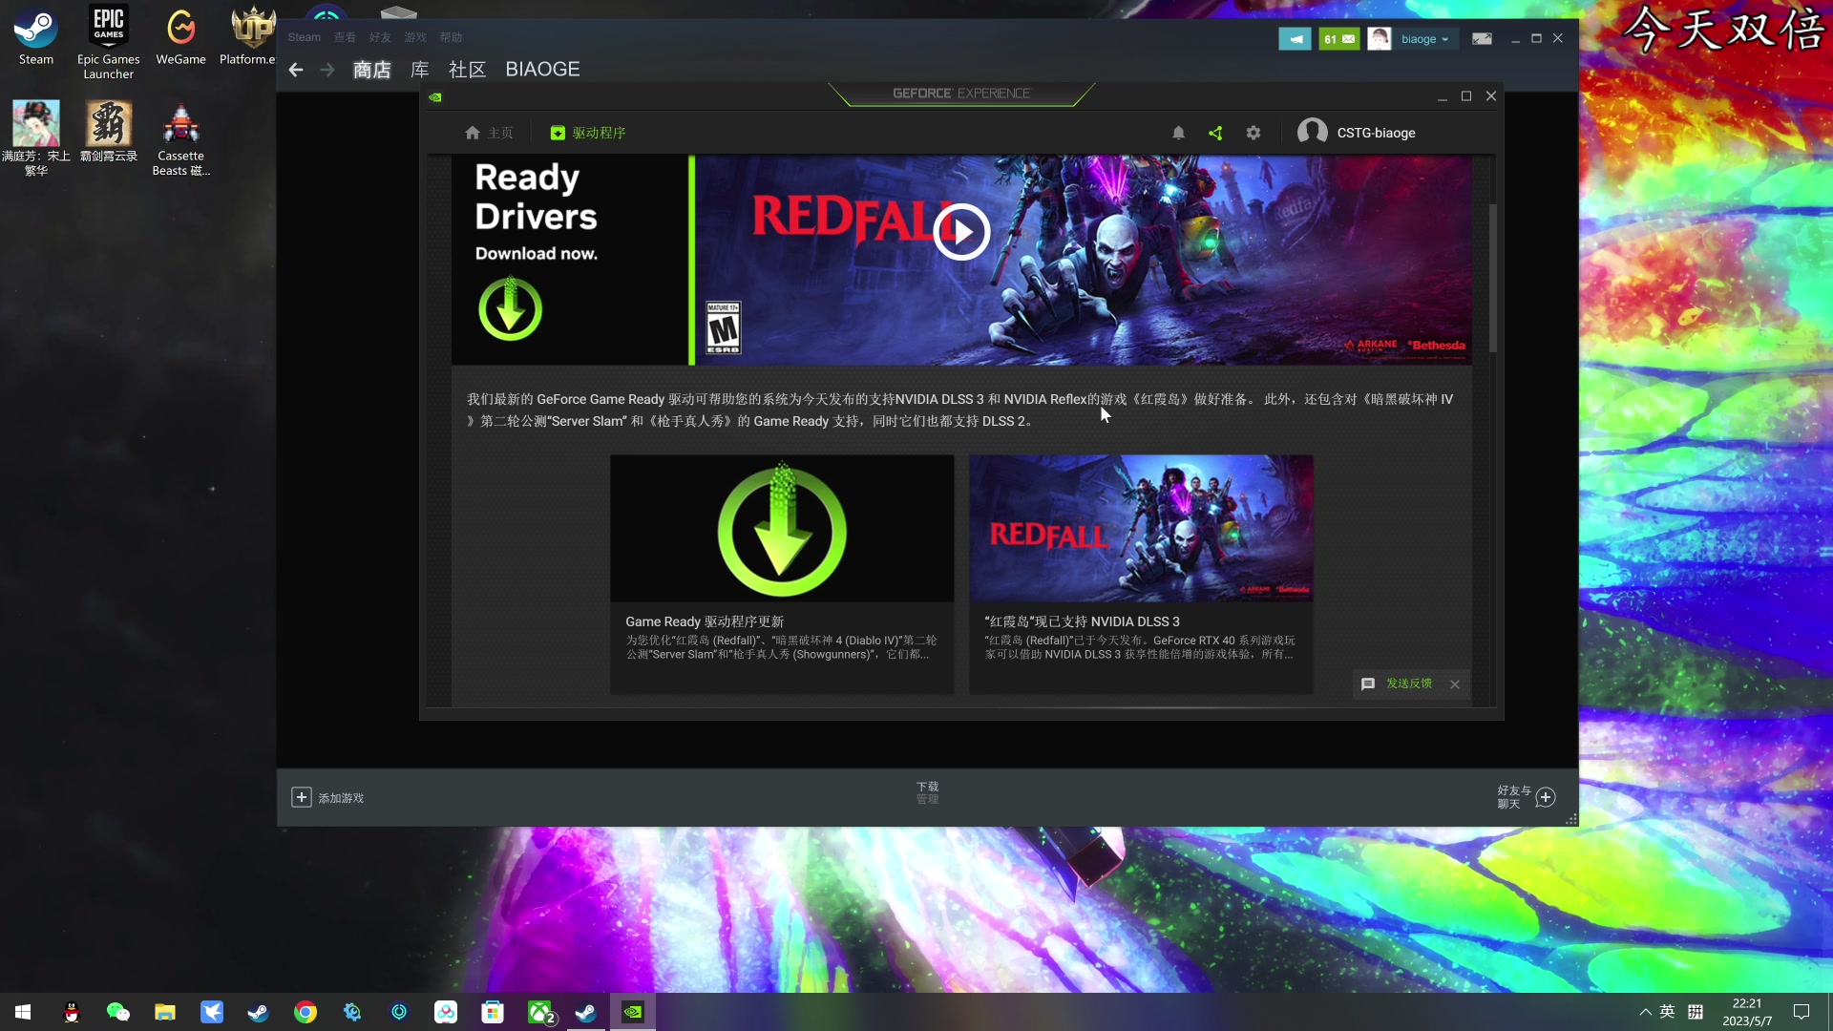The width and height of the screenshot is (1833, 1031).
Task: Open the 游戏 menu in Steam
Action: [x=415, y=37]
